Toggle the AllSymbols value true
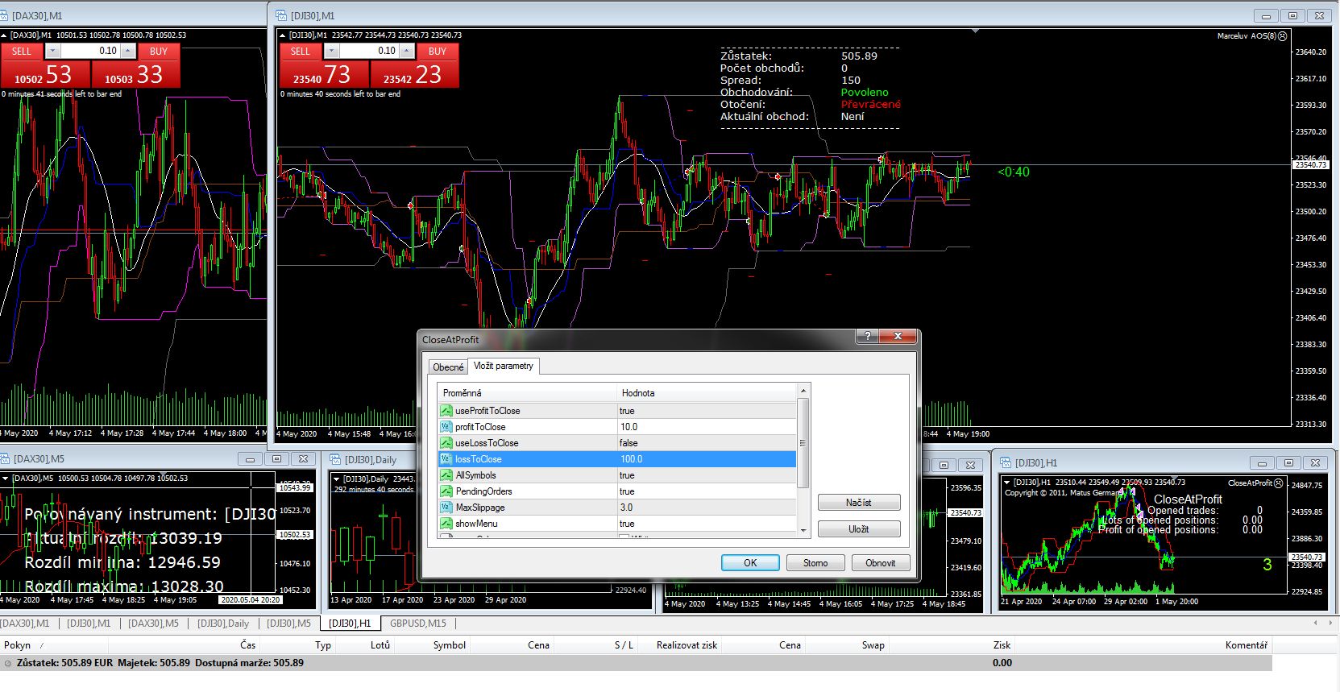The image size is (1340, 692). [627, 475]
